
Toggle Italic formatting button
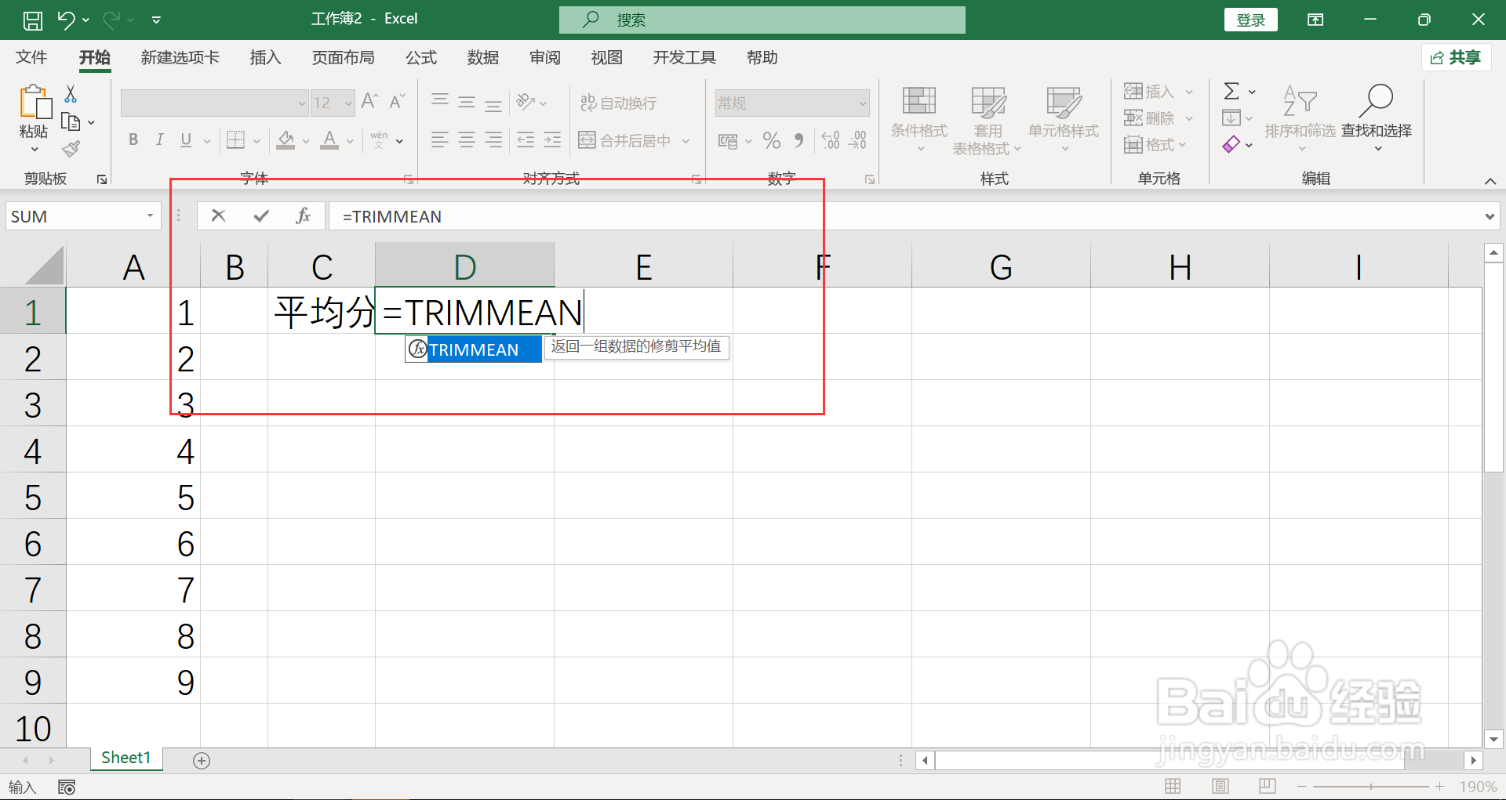click(x=159, y=140)
